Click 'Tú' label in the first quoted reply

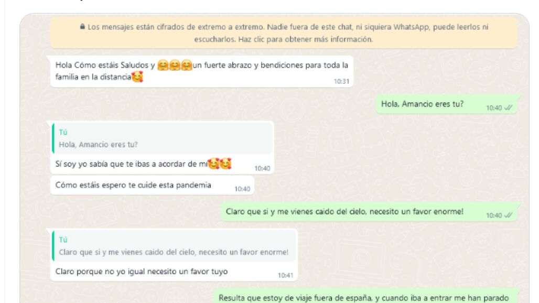point(63,132)
